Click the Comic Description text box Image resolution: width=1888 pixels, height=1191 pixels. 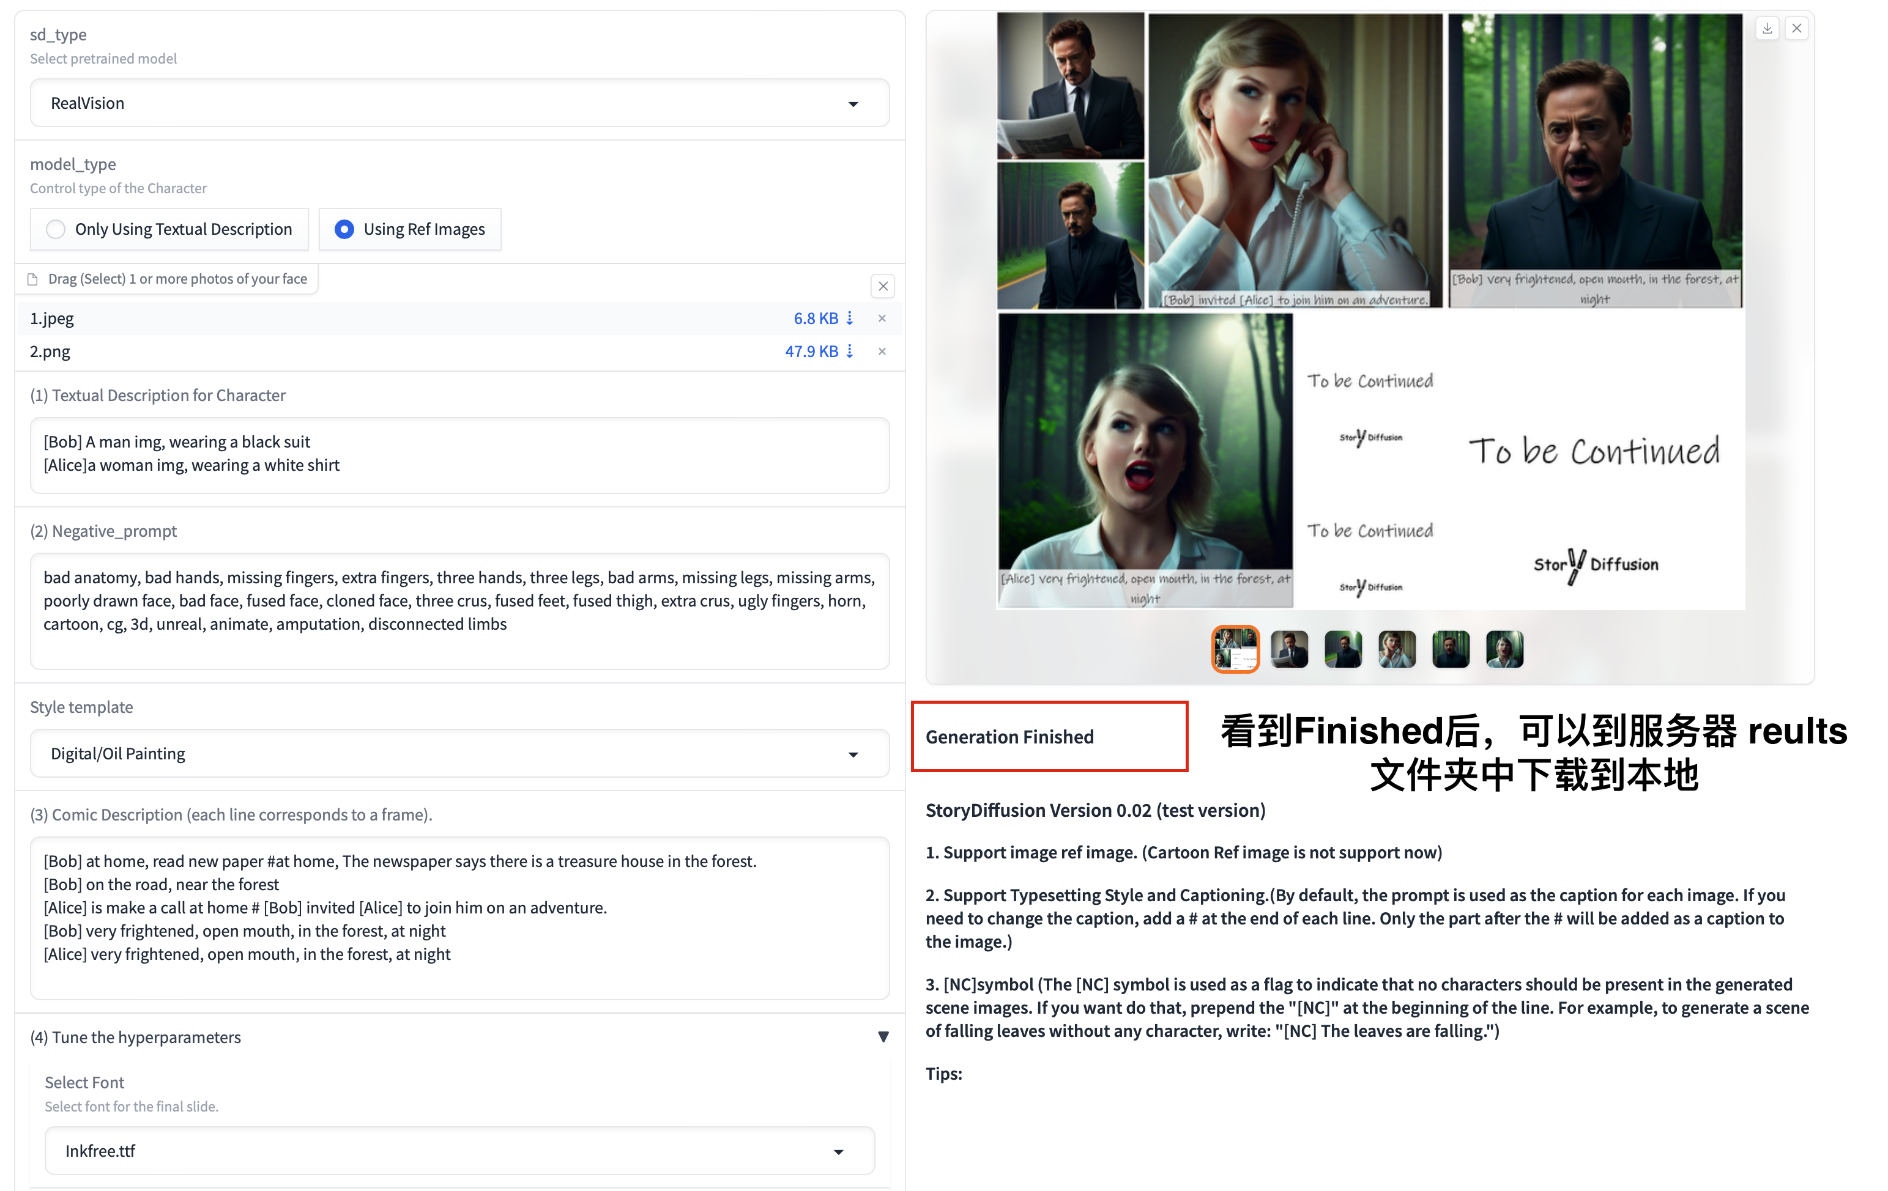pyautogui.click(x=459, y=916)
